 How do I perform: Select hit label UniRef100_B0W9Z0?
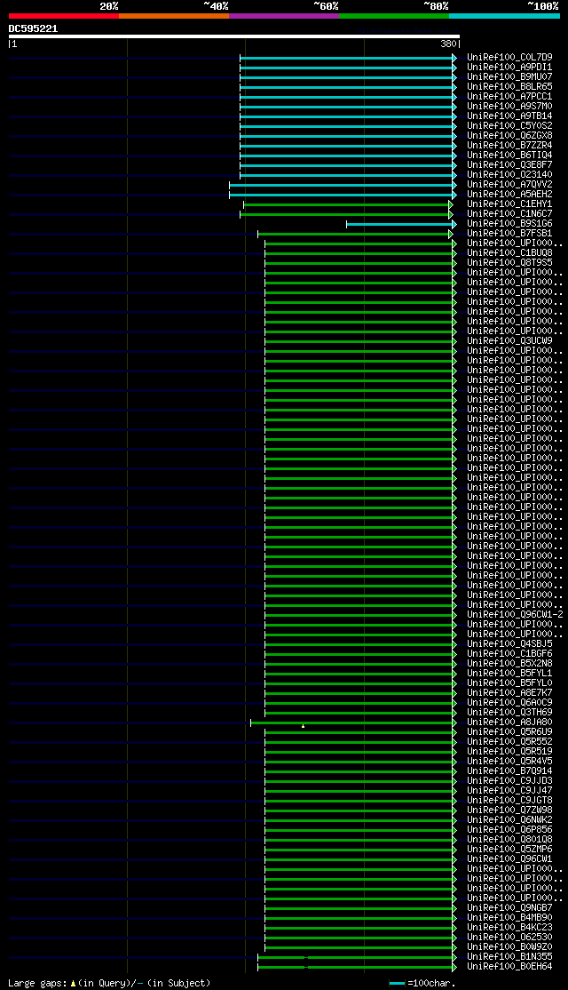click(x=510, y=947)
